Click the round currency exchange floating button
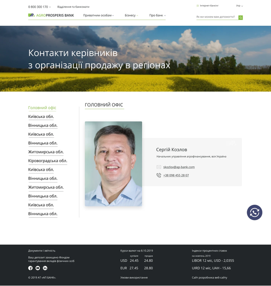Viewport: 271px width, 286px height. point(254,212)
